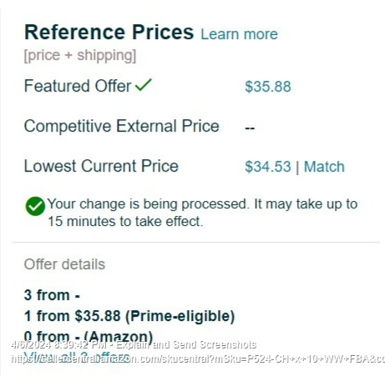Match the lowest current price
This screenshot has height=376, width=385.
324,167
